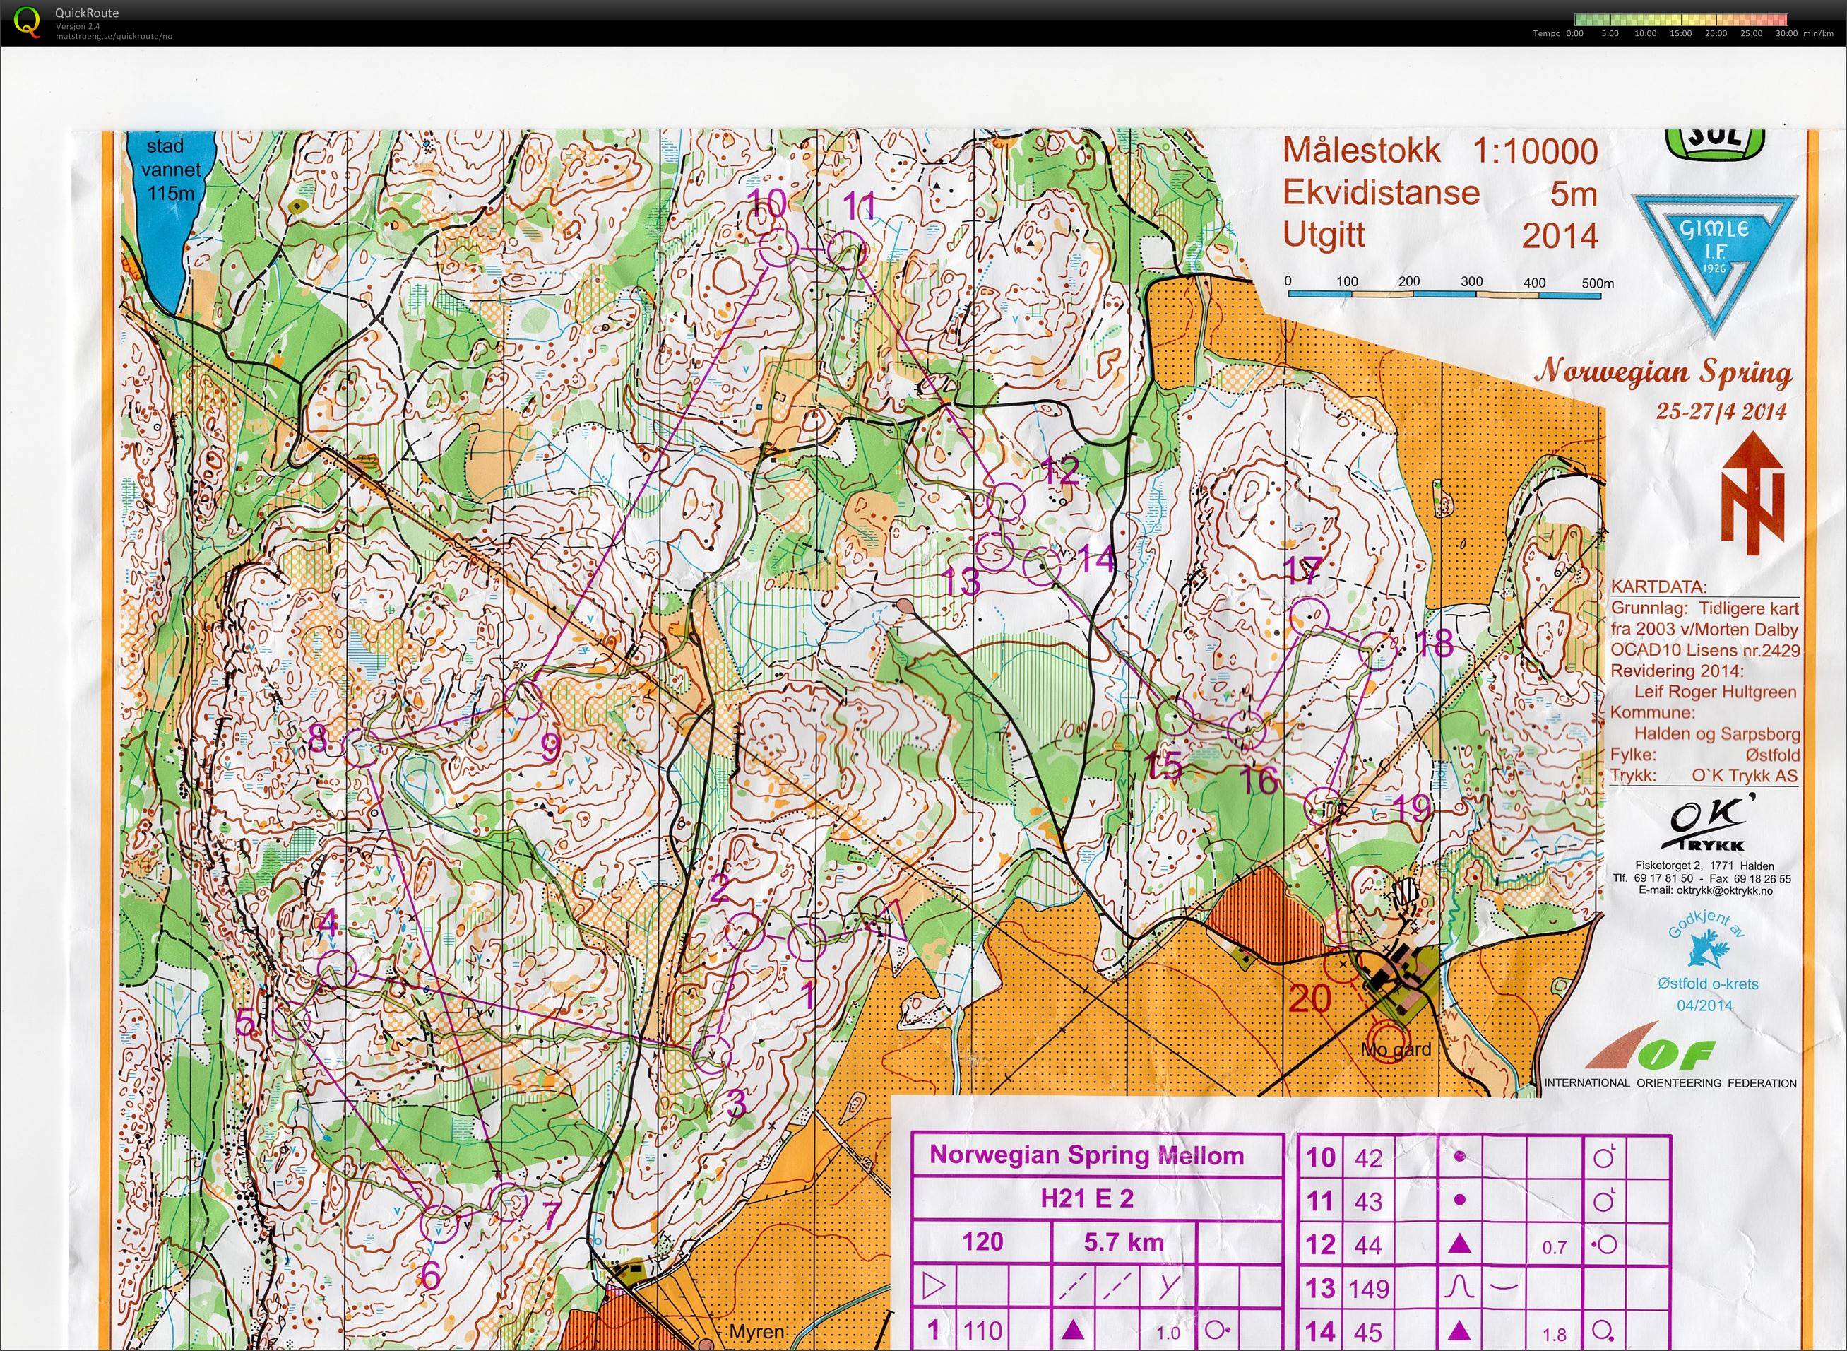Click the "15:00" tempo scale label
Viewport: 1847px width, 1351px height.
click(x=1681, y=33)
